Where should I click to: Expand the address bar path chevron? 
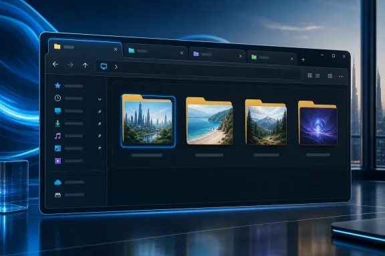click(116, 67)
